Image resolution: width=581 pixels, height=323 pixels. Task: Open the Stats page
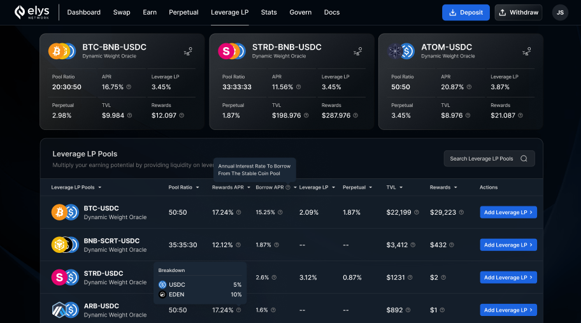point(269,12)
